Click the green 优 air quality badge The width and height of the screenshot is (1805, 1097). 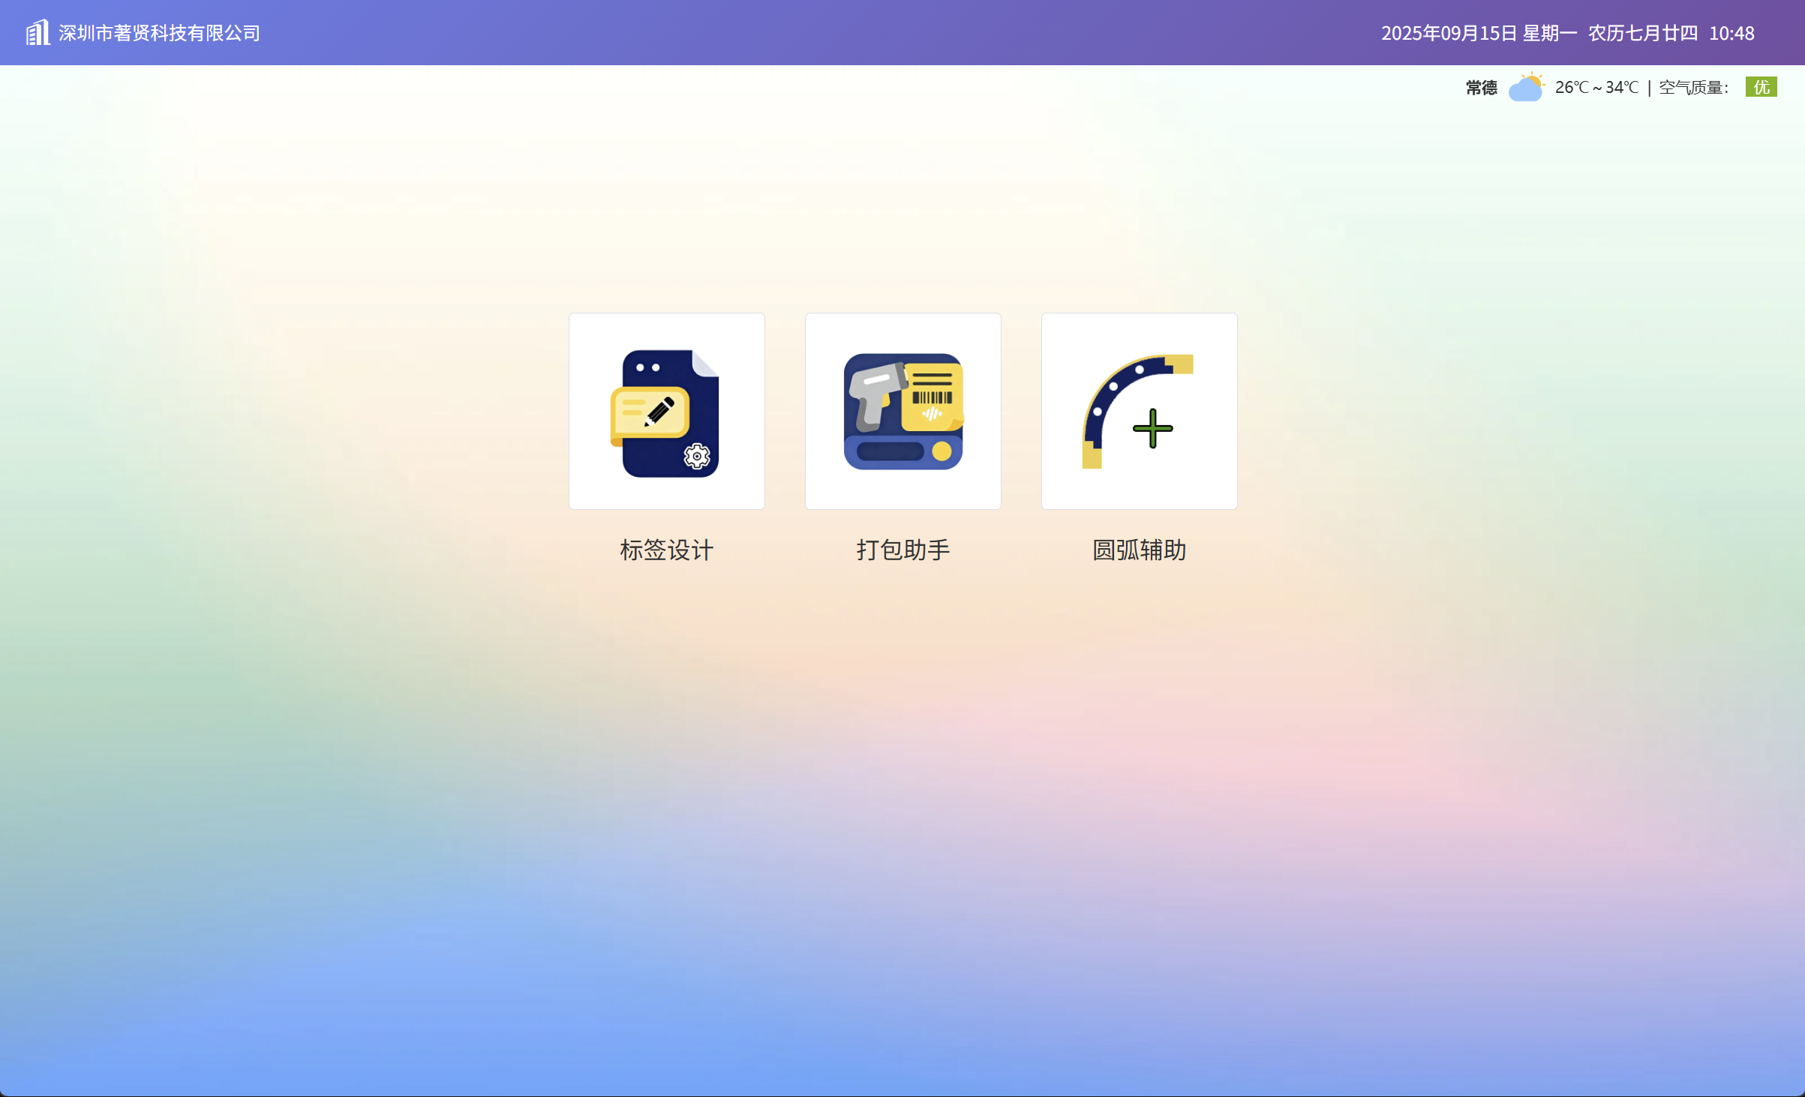[1761, 87]
